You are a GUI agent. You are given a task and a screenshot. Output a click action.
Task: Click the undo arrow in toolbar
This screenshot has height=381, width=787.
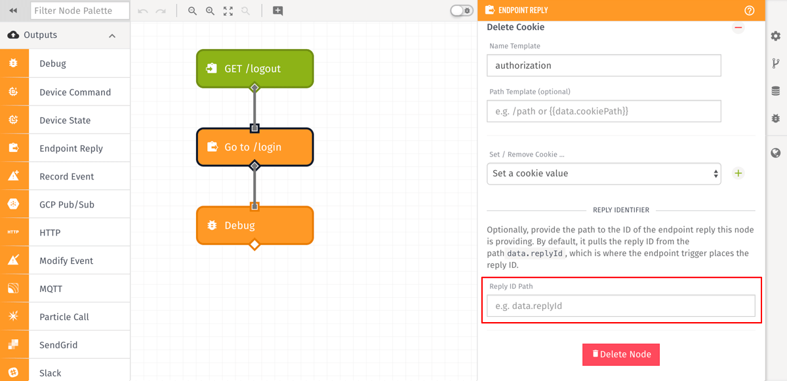pos(143,11)
